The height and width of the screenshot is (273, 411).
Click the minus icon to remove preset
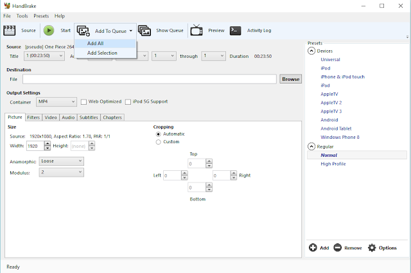click(x=337, y=247)
